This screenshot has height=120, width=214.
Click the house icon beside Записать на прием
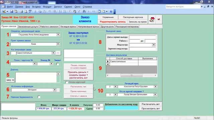(152, 19)
